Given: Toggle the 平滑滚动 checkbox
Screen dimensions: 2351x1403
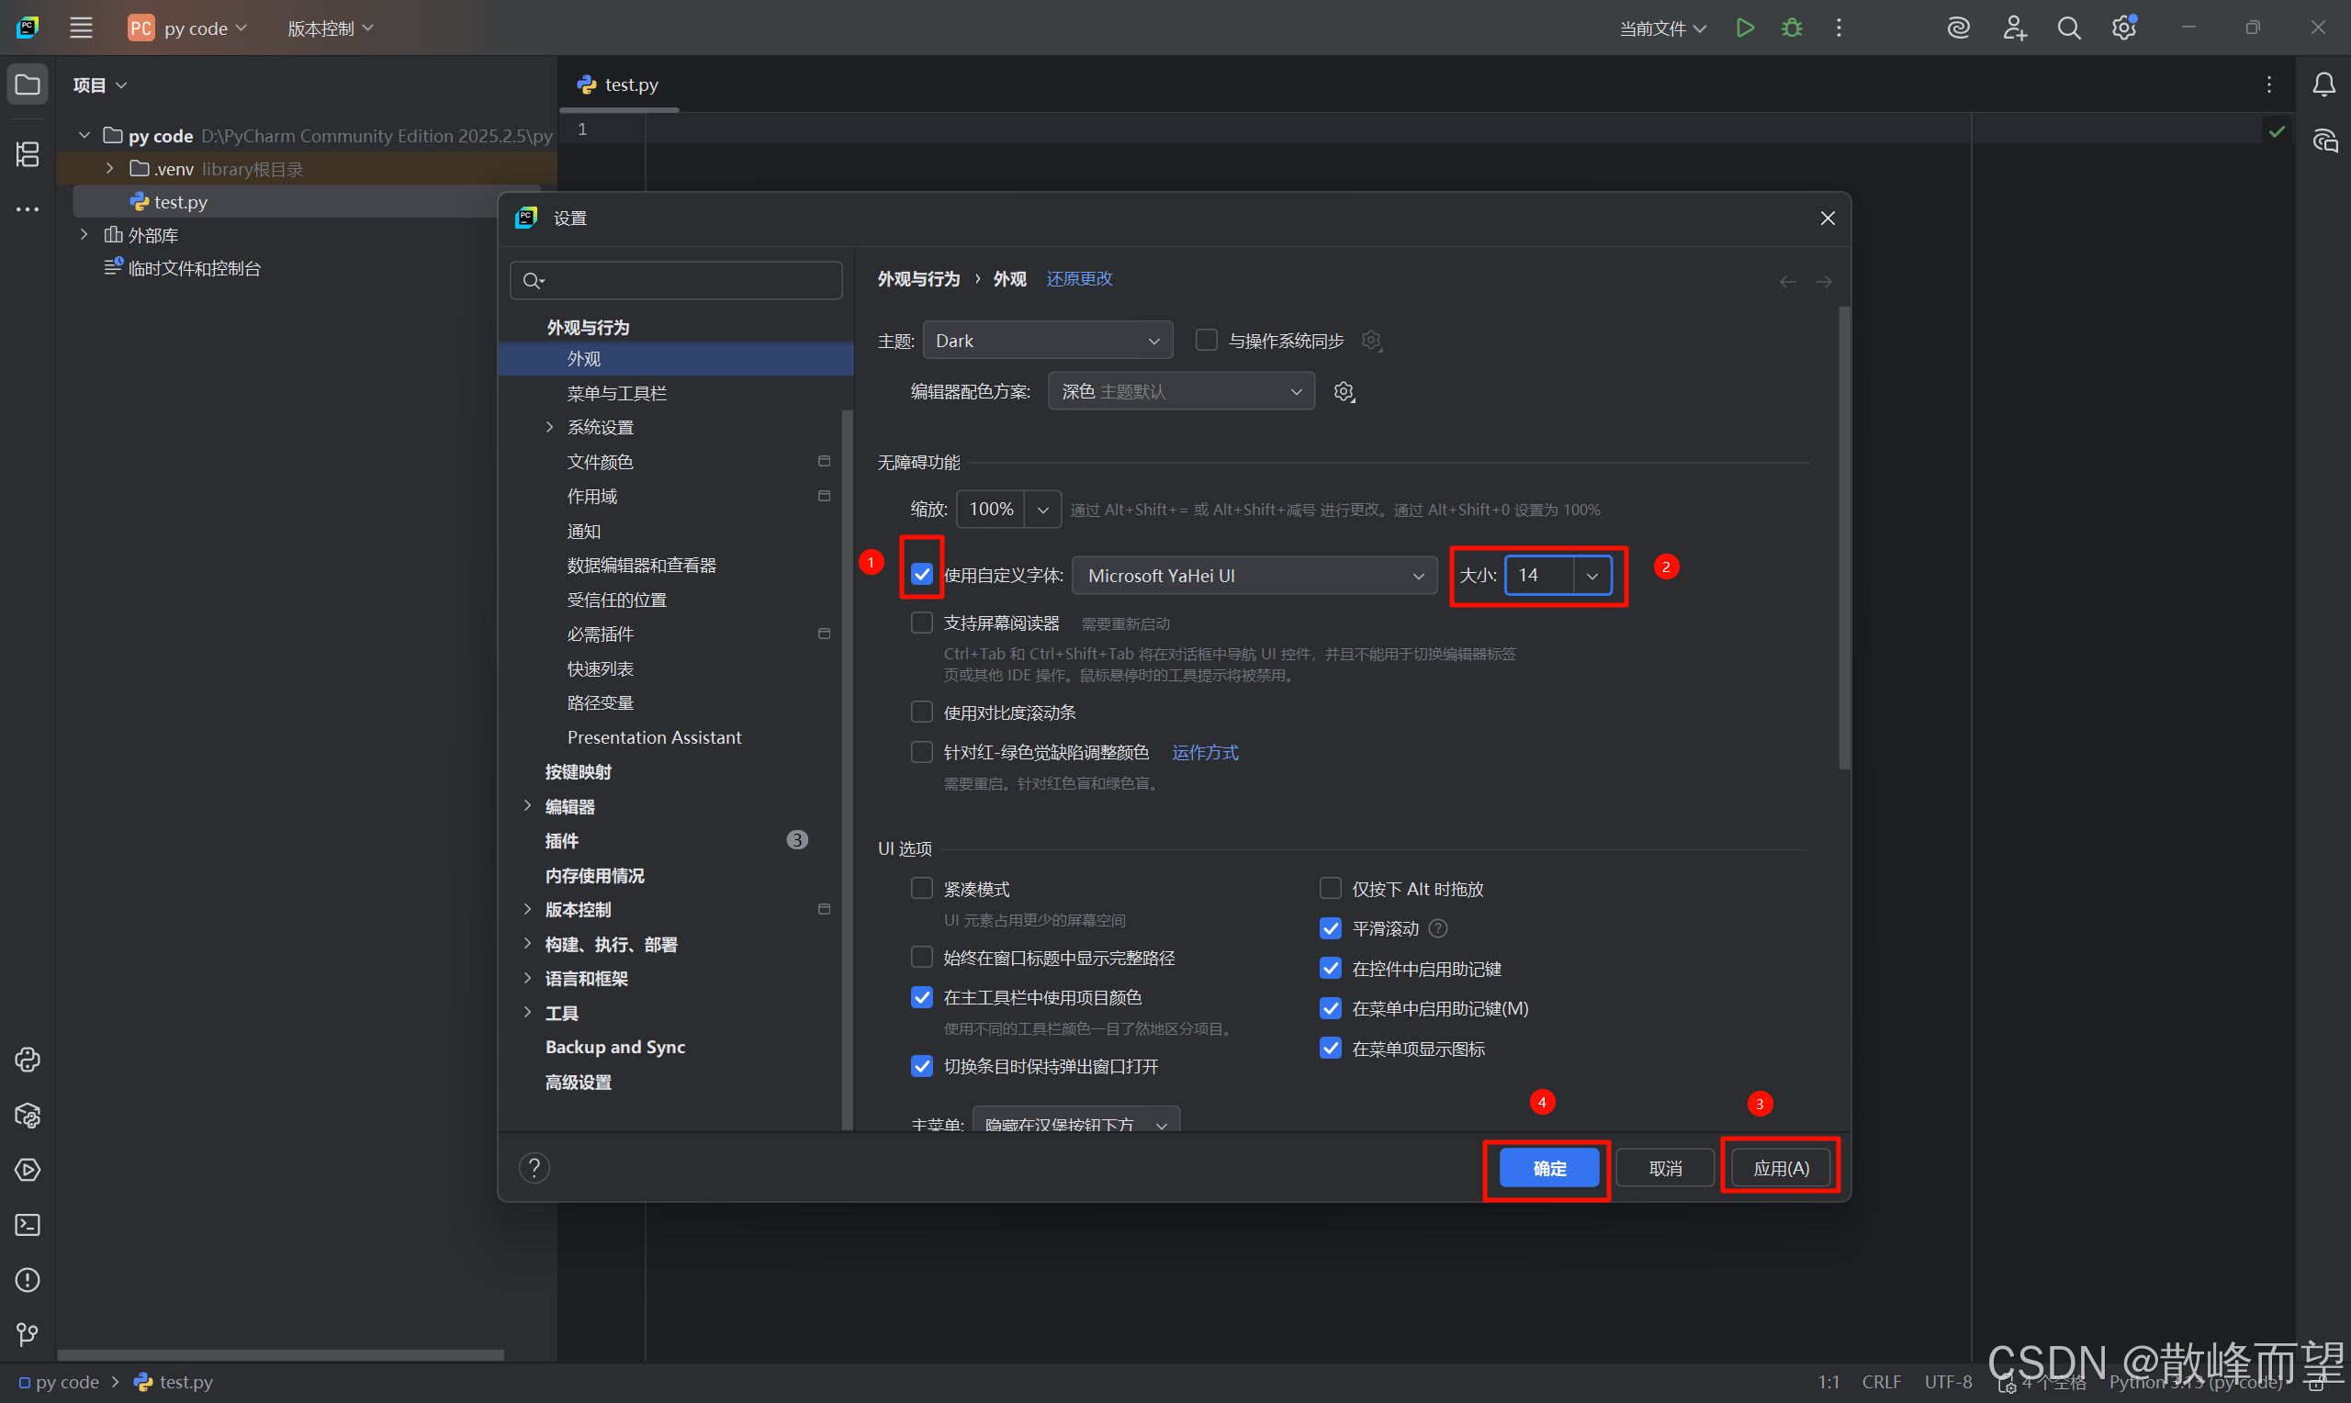Looking at the screenshot, I should pyautogui.click(x=1330, y=927).
